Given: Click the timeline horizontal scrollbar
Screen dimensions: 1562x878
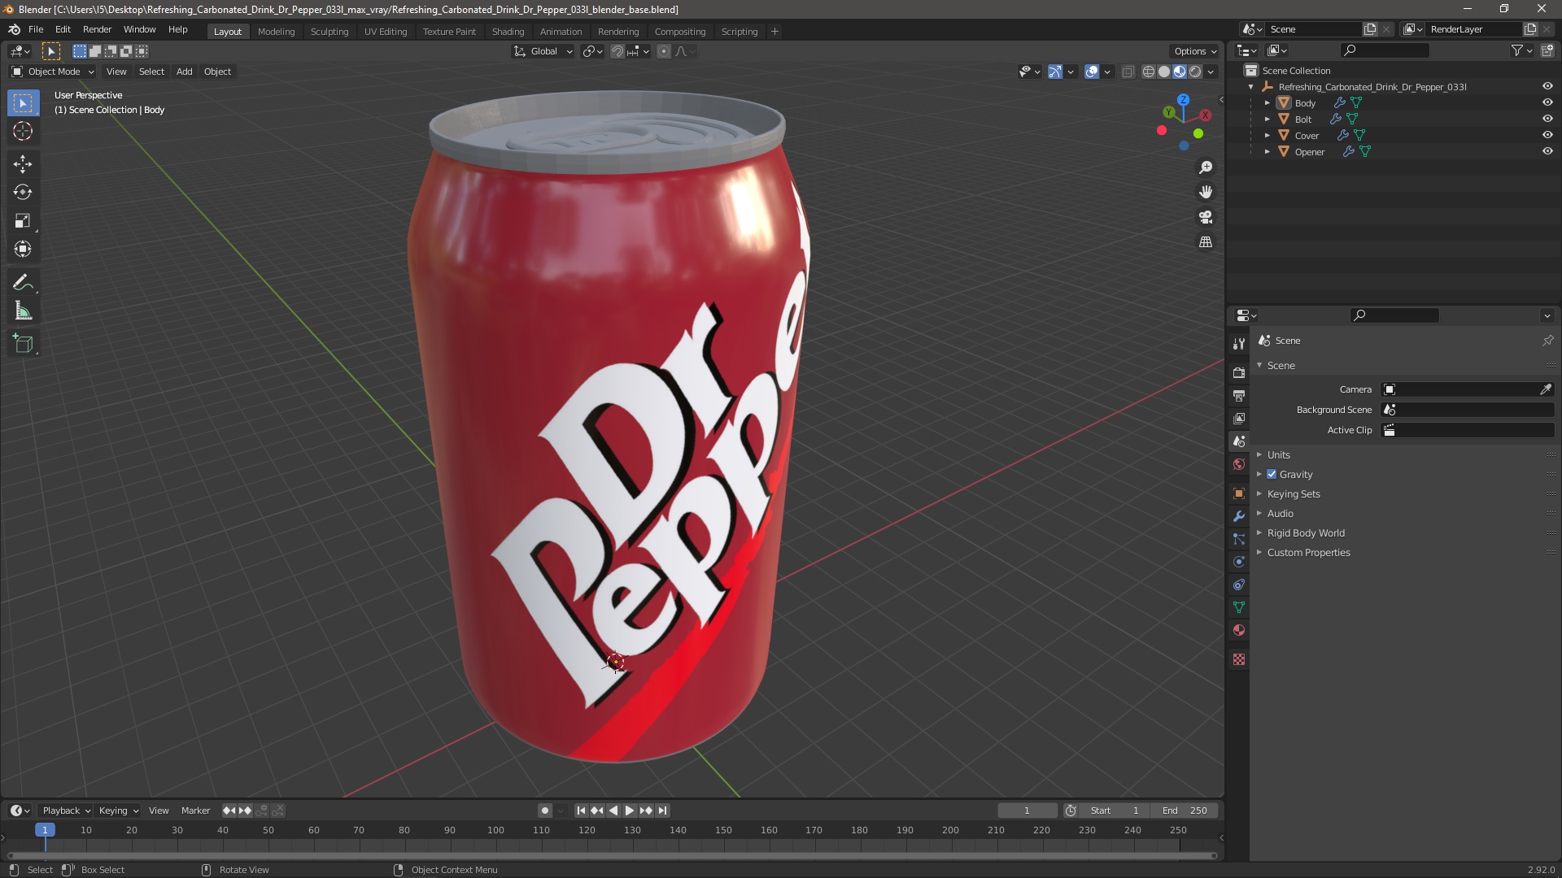Looking at the screenshot, I should [611, 855].
